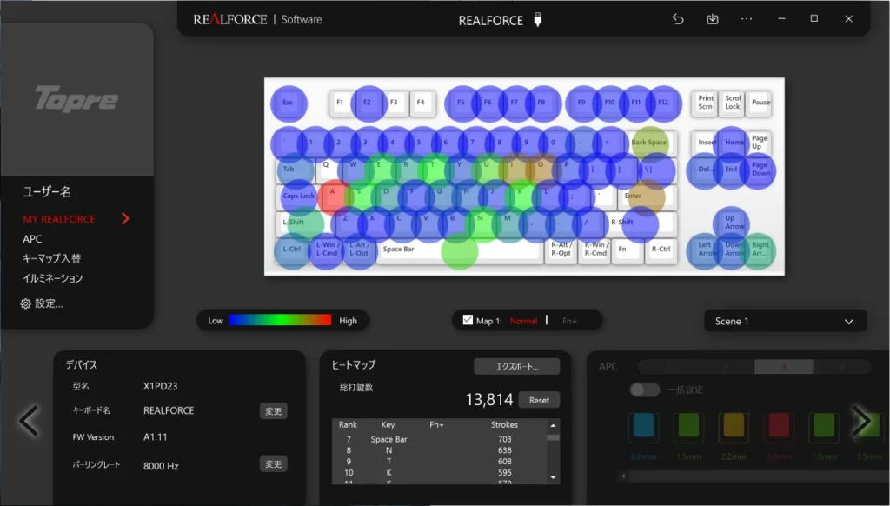Toggle the Map 1 checkbox
The image size is (890, 506).
pyautogui.click(x=468, y=321)
